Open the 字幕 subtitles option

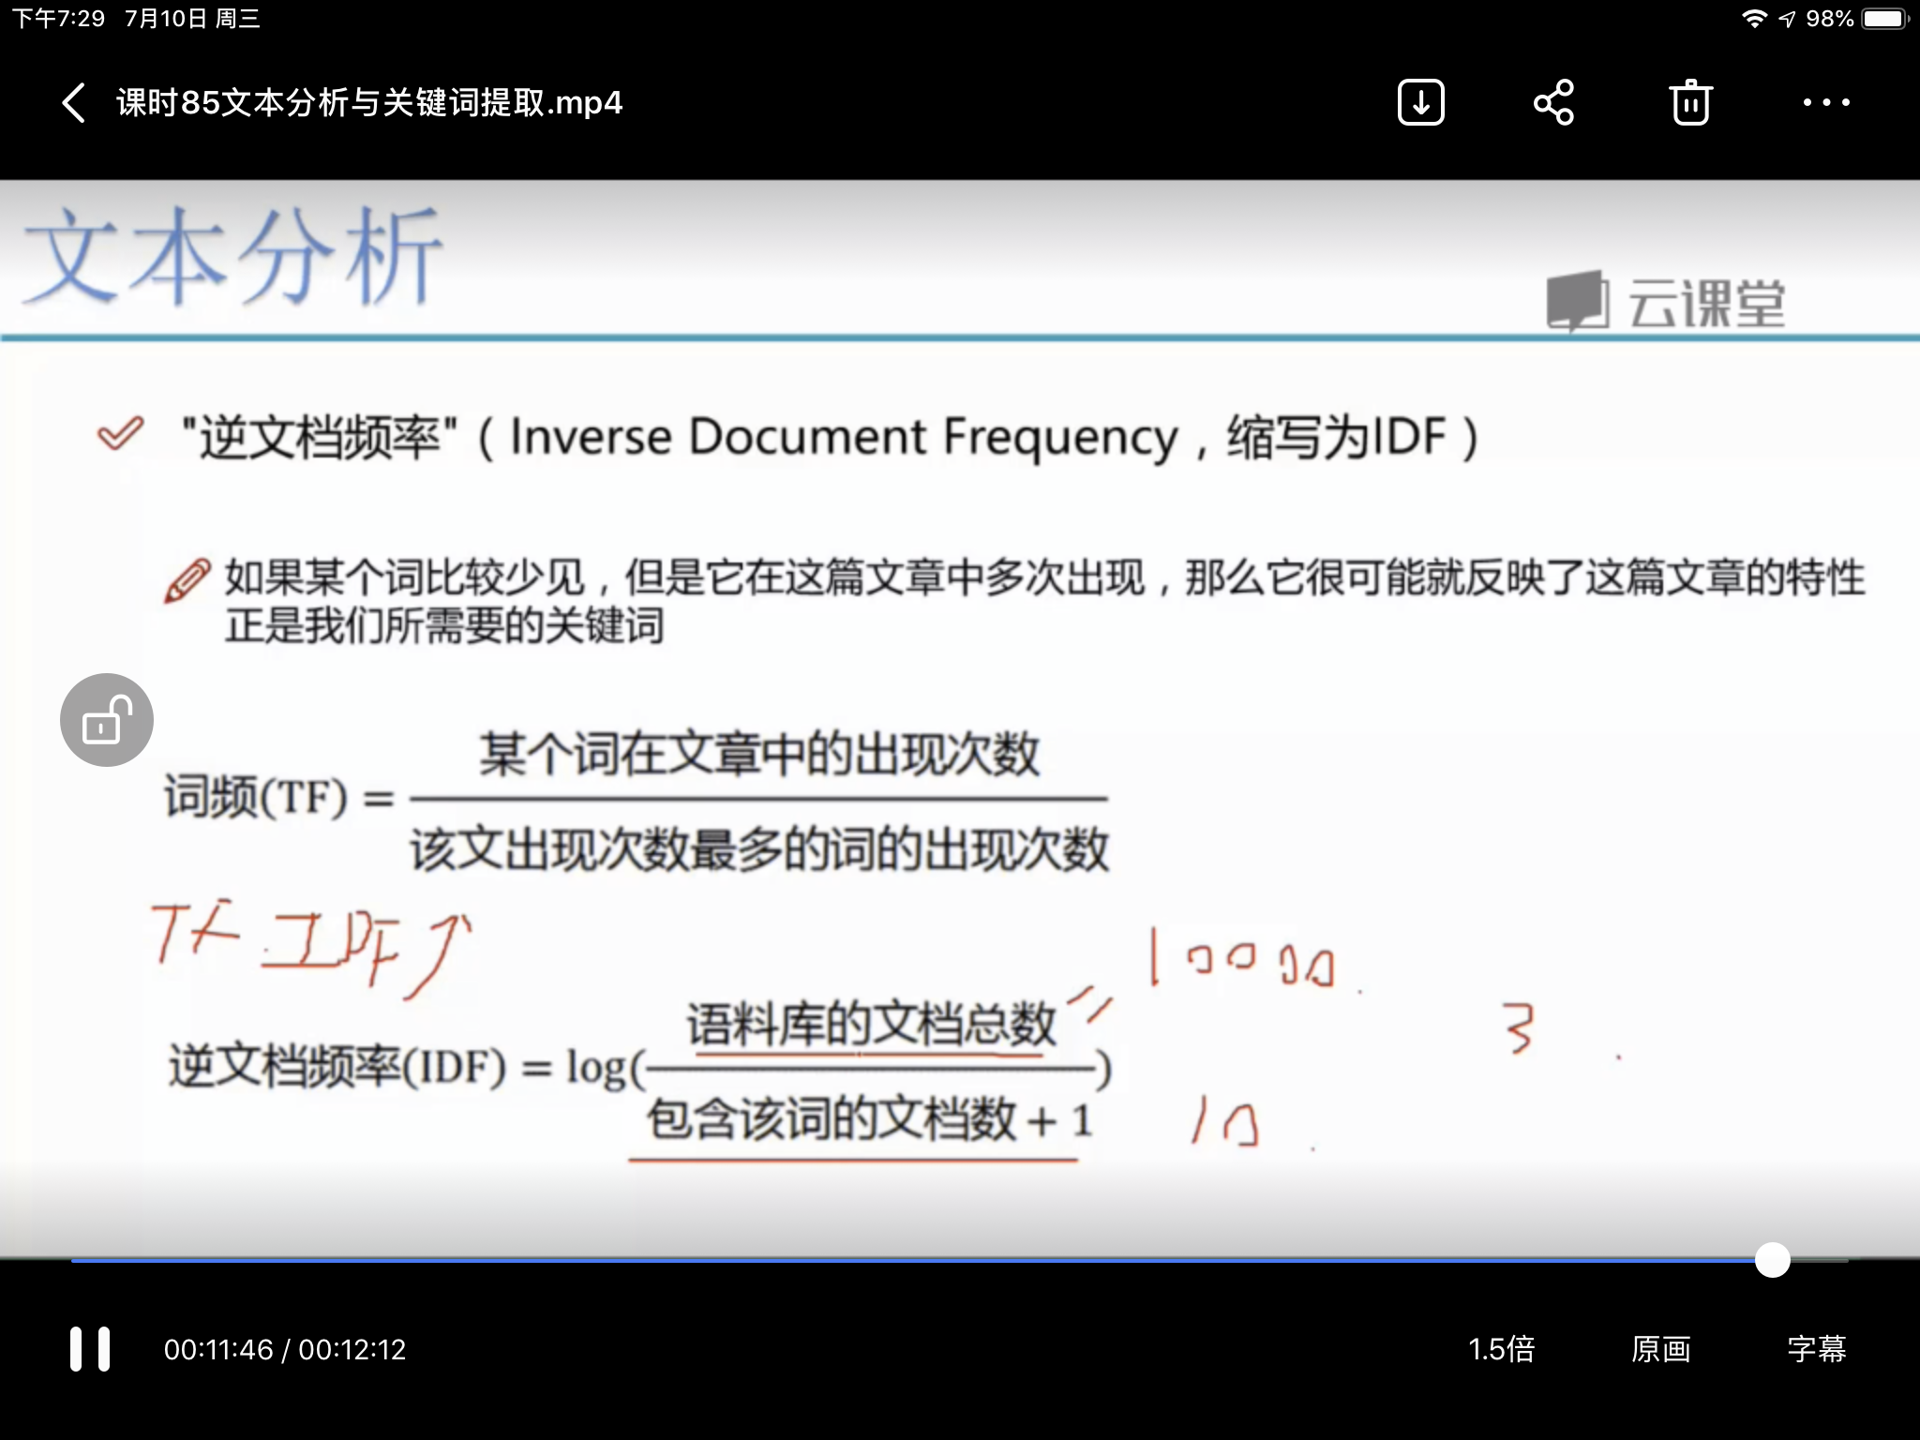pos(1816,1349)
